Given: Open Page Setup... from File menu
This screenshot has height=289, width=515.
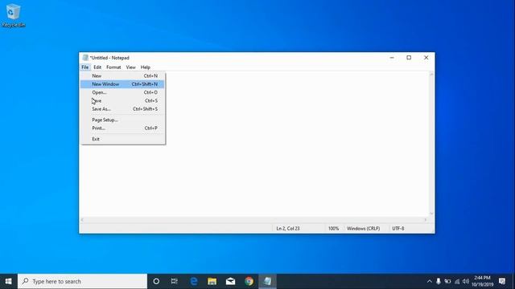Looking at the screenshot, I should [122, 120].
